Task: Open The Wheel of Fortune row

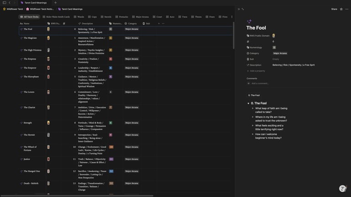Action: [x=30, y=149]
